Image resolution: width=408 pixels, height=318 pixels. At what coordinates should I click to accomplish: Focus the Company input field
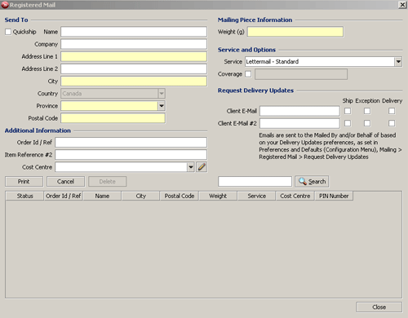(x=134, y=44)
